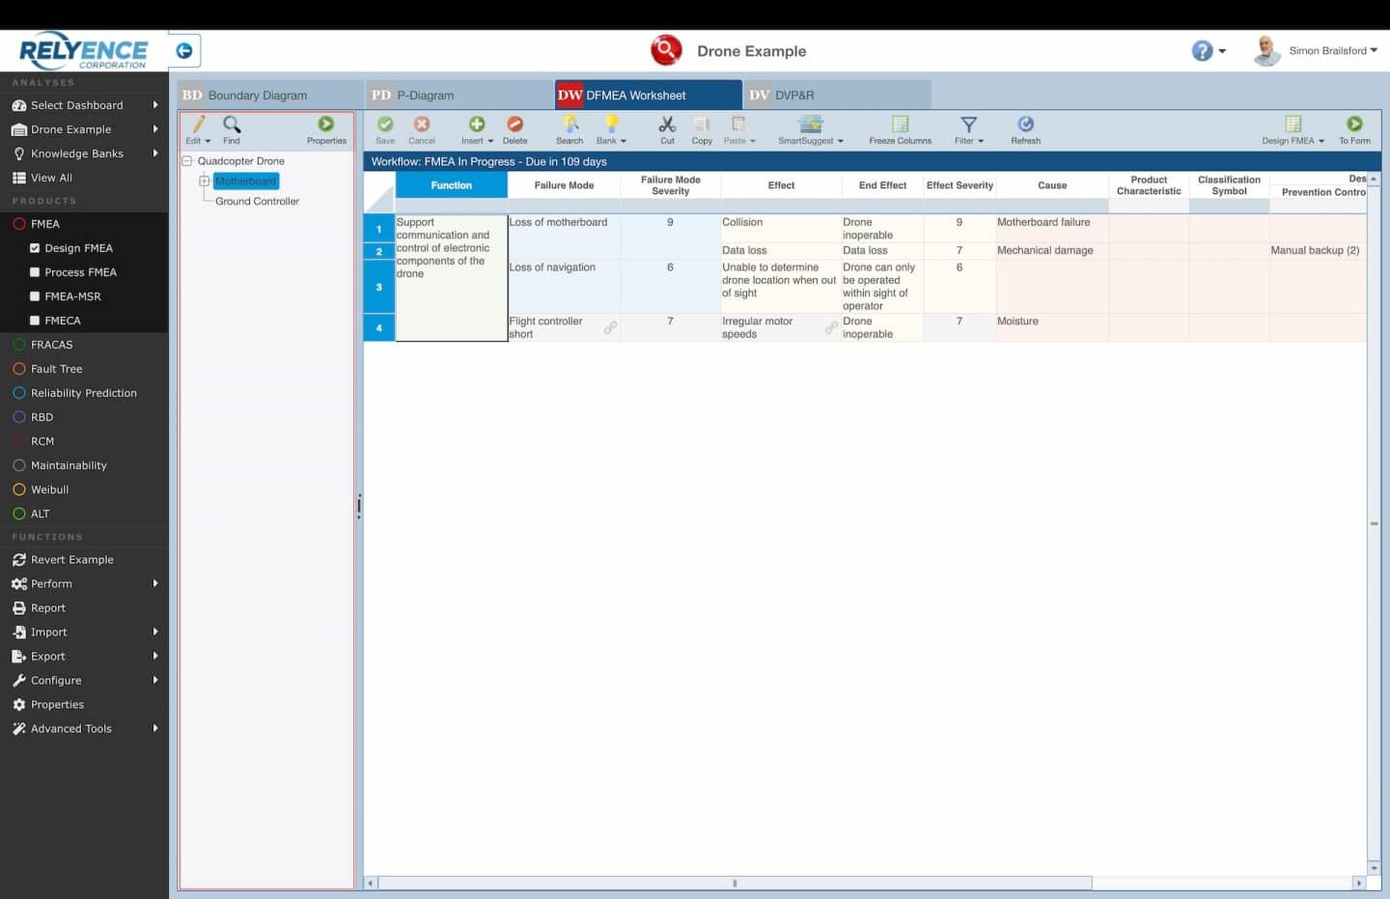This screenshot has height=899, width=1390.
Task: Click the Cancel icon in the worksheet toolbar
Action: (421, 128)
